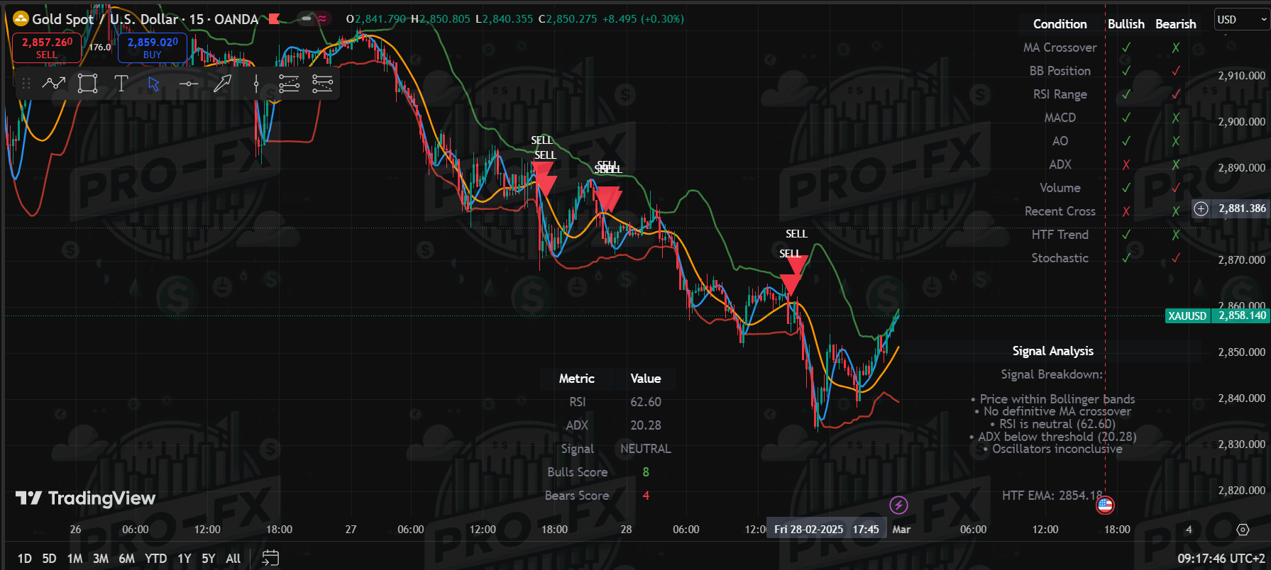The height and width of the screenshot is (570, 1271).
Task: Choose the Fib retracement tool
Action: [289, 84]
